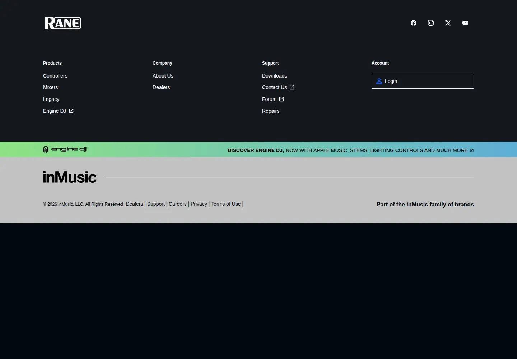
Task: Click the Products column heading
Action: click(x=52, y=63)
